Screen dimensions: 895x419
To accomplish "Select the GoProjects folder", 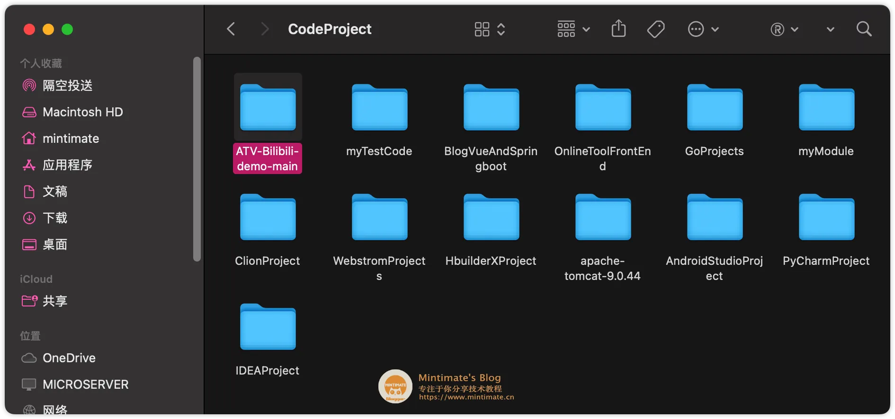I will (x=715, y=107).
